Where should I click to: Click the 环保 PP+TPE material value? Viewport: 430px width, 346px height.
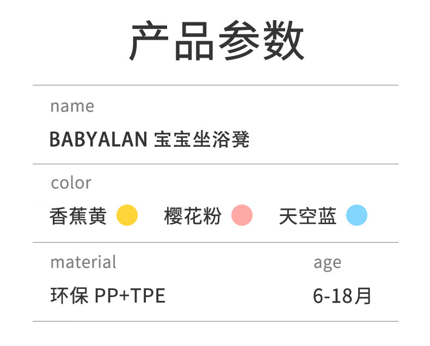108,295
